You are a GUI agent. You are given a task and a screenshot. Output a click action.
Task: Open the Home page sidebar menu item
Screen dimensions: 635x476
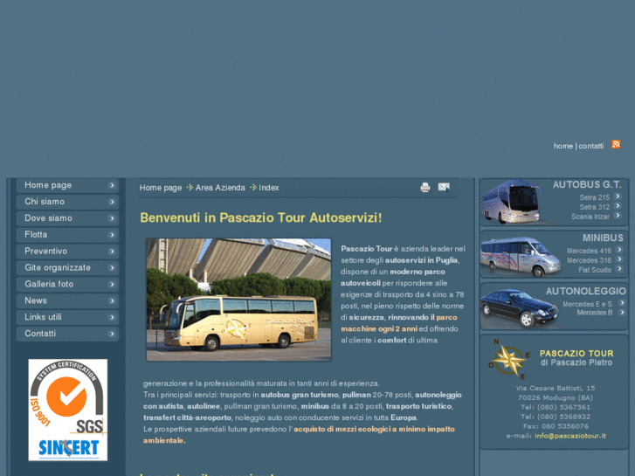point(67,185)
